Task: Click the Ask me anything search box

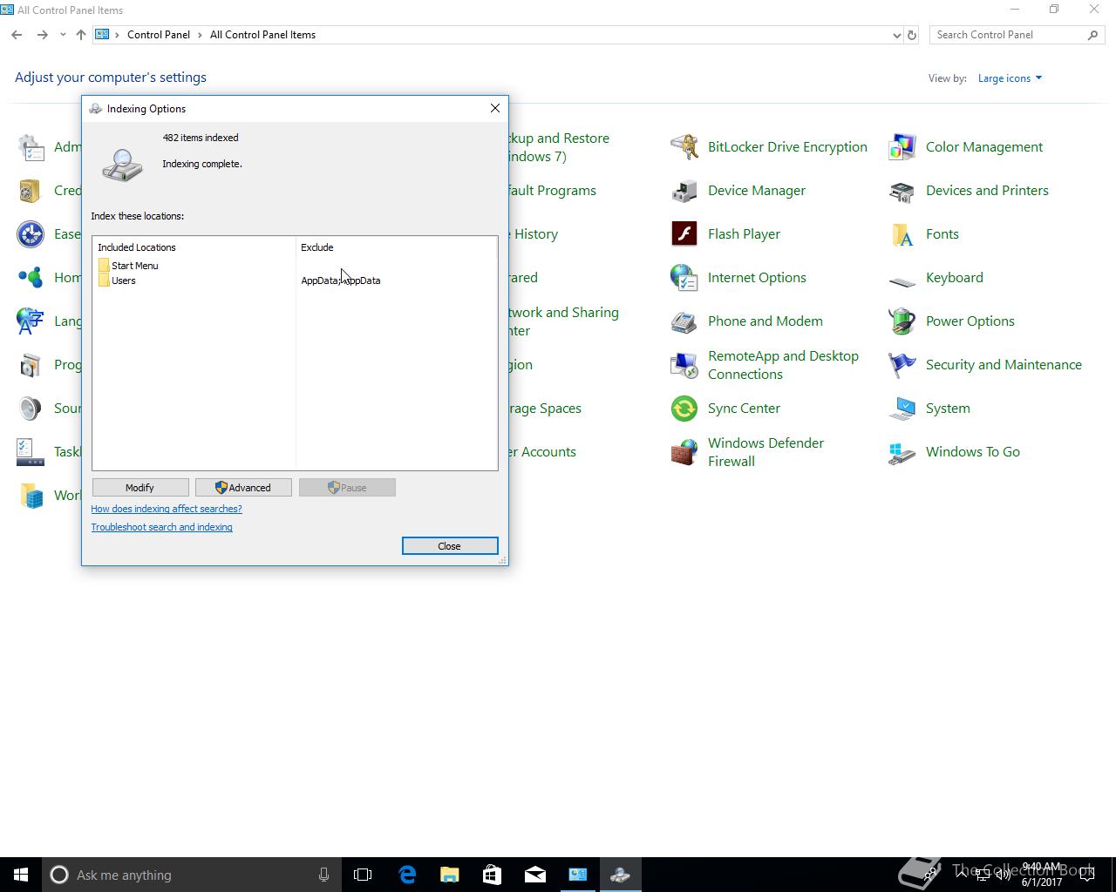Action: click(190, 875)
